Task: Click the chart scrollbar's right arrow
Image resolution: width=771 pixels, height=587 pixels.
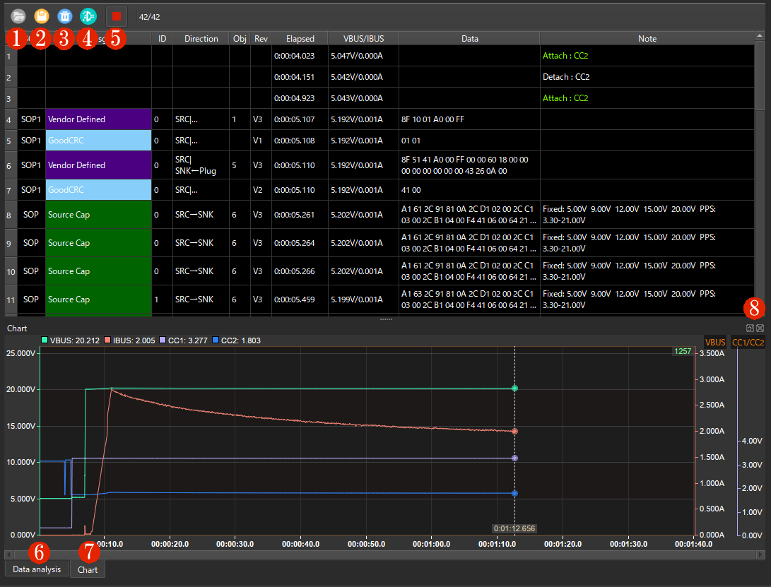Action: [x=760, y=555]
